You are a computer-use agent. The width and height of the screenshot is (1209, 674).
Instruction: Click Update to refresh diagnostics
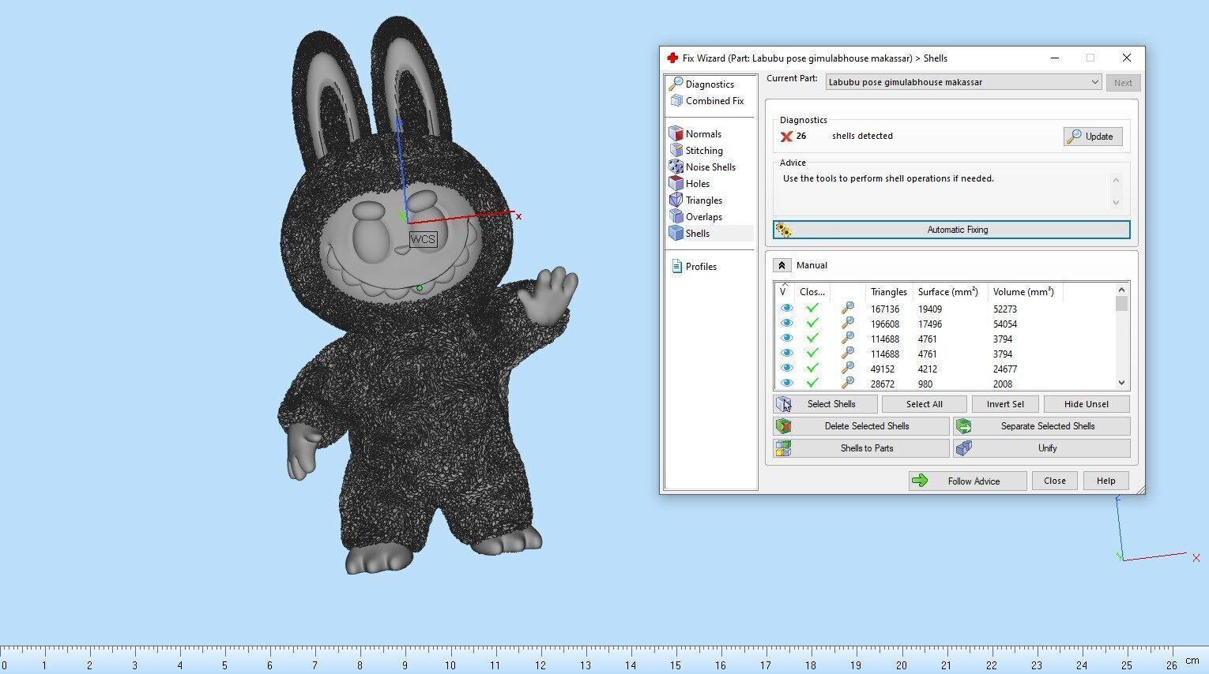1092,137
